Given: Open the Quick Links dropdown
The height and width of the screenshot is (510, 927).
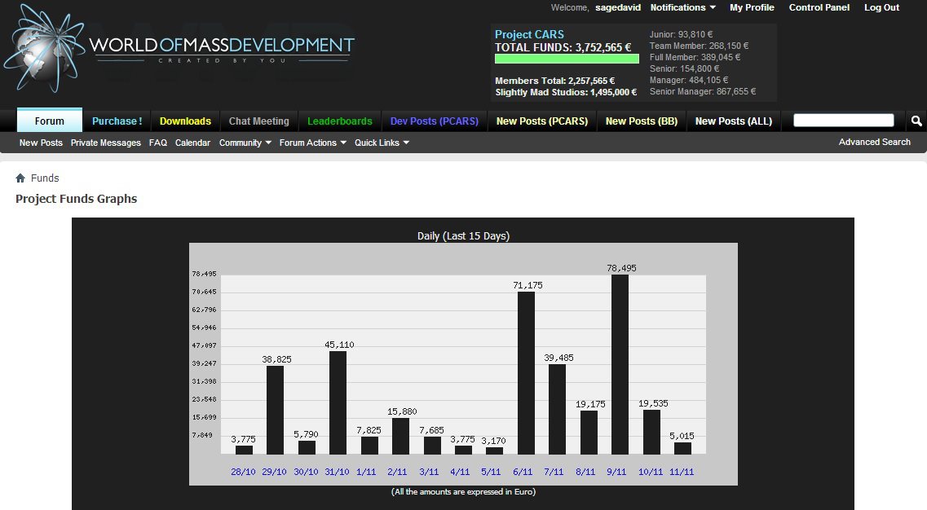Looking at the screenshot, I should 382,143.
